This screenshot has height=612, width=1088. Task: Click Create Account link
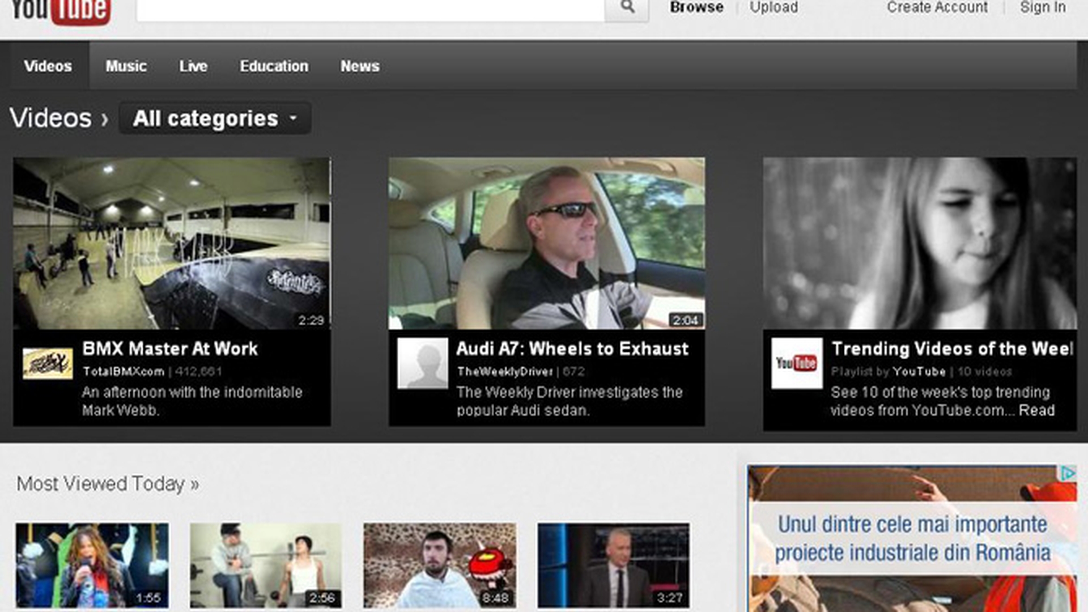point(937,7)
